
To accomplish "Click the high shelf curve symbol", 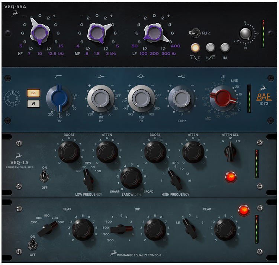I will (x=181, y=76).
